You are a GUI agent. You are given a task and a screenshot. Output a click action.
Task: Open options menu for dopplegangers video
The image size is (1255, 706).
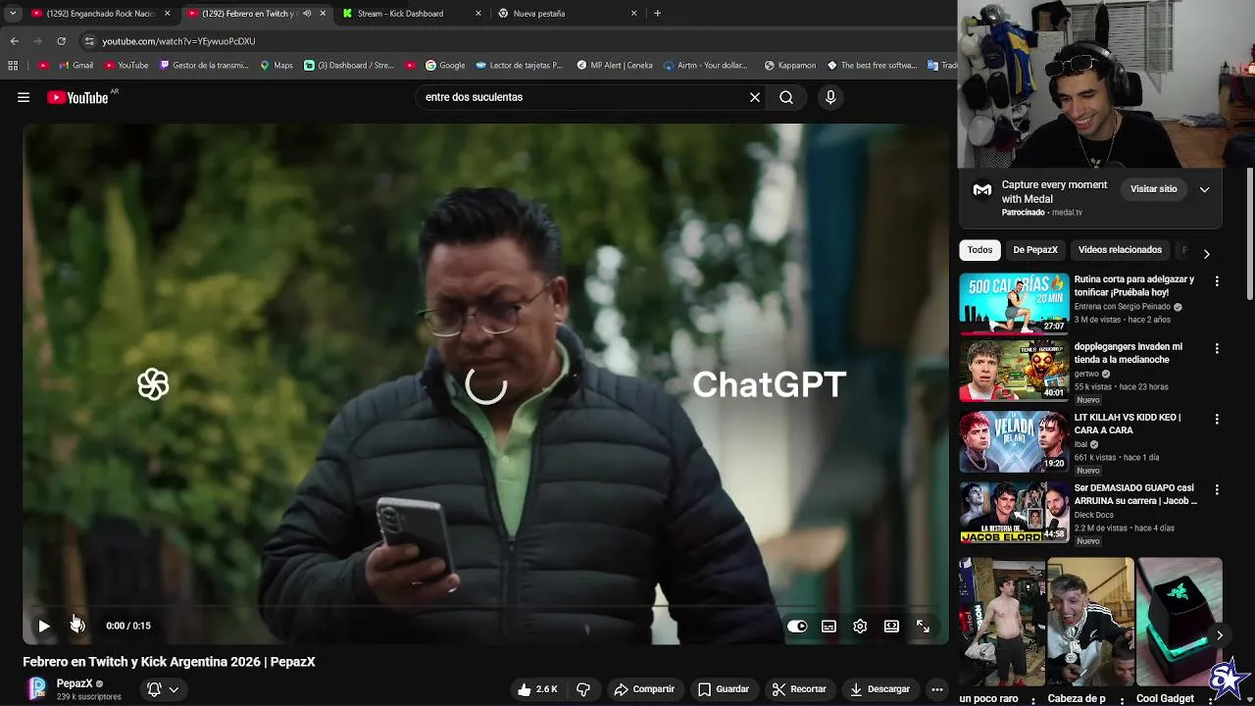click(x=1217, y=349)
